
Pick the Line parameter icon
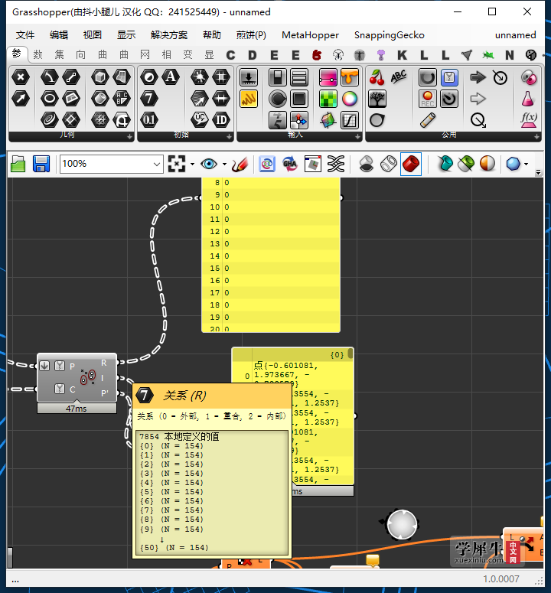[71, 77]
